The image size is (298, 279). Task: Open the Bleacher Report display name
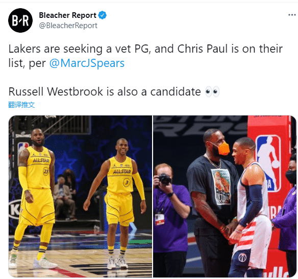(x=67, y=15)
